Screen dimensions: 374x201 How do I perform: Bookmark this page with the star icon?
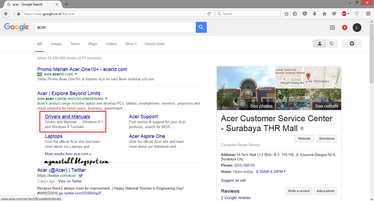click(286, 14)
